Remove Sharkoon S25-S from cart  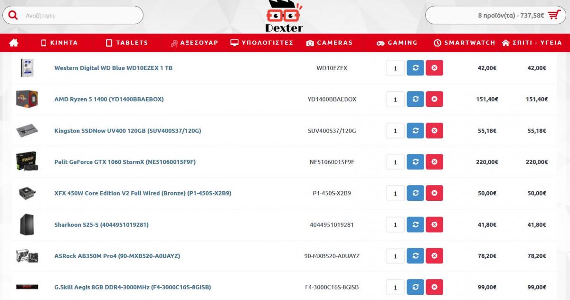434,225
